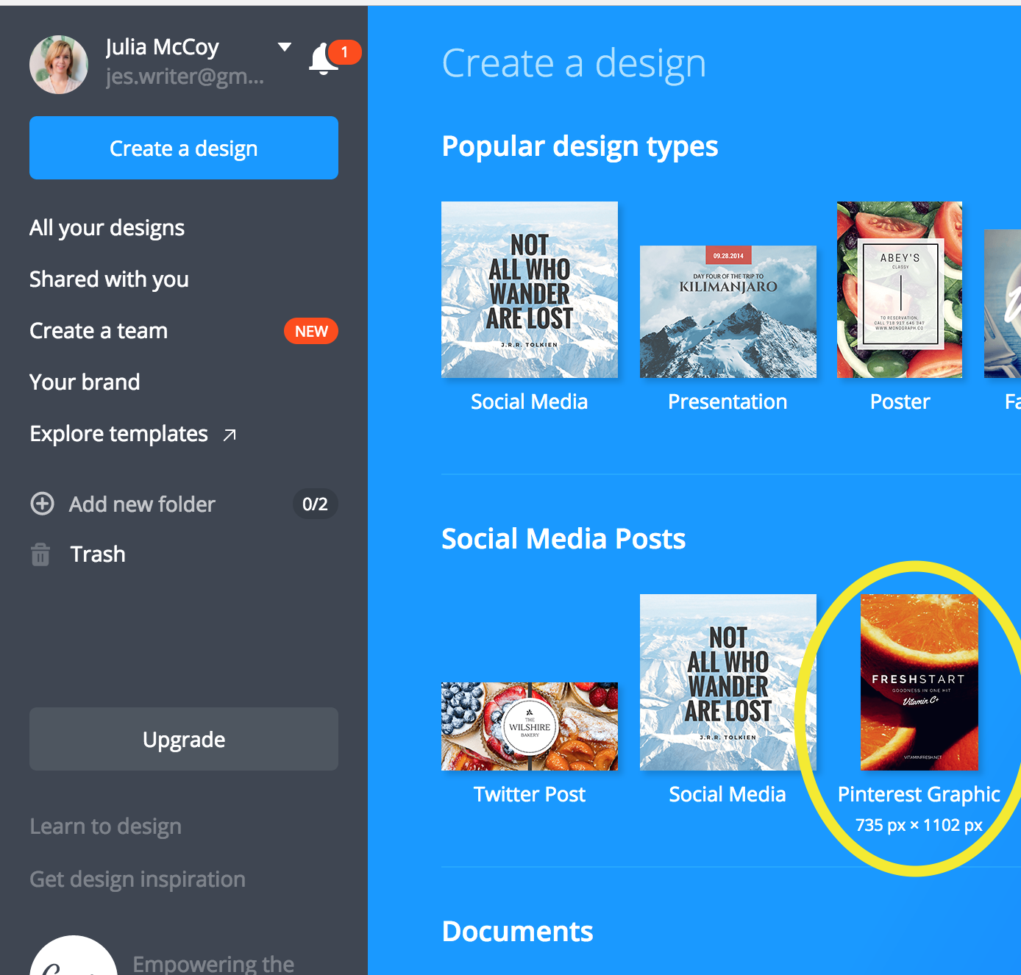The height and width of the screenshot is (975, 1021).
Task: Click the Presentation label
Action: [727, 401]
